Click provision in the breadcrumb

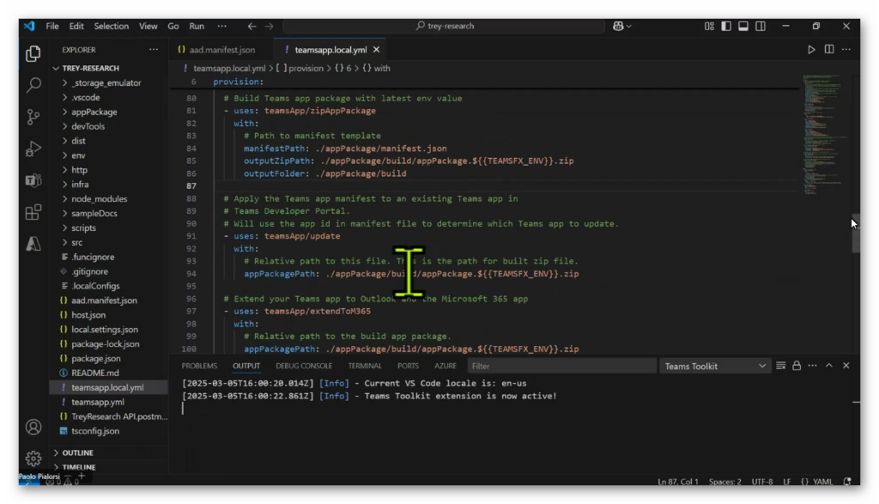click(306, 68)
